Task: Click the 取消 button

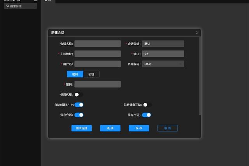Action: (168, 128)
